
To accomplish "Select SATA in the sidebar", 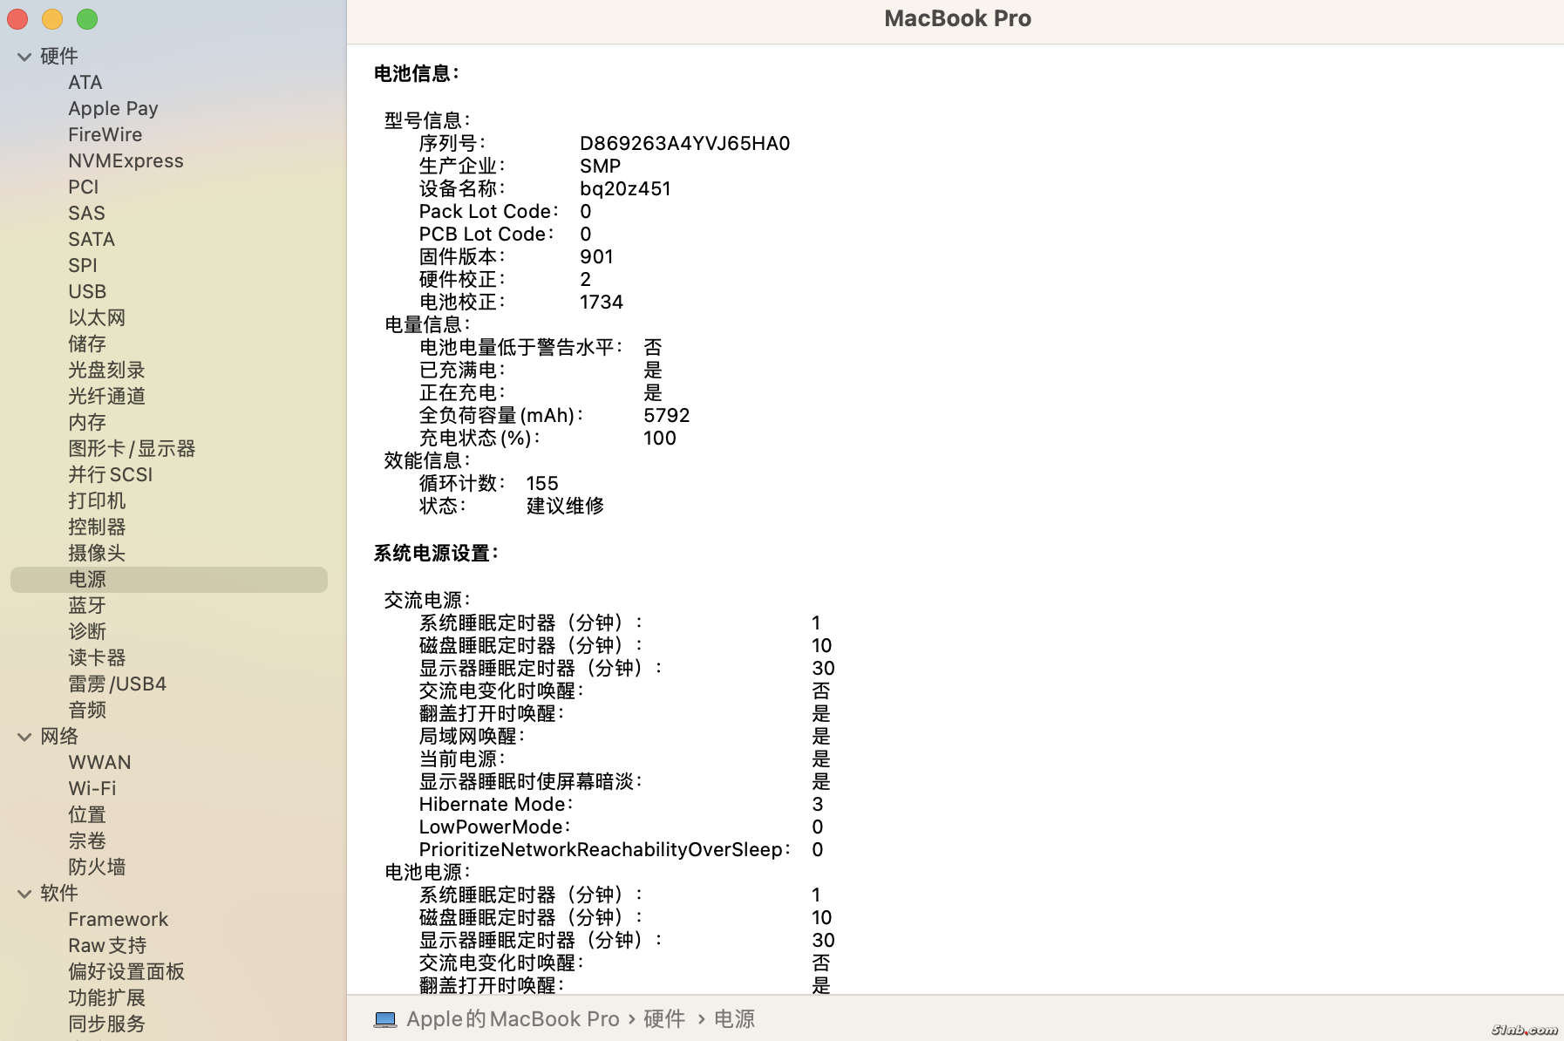I will point(92,240).
